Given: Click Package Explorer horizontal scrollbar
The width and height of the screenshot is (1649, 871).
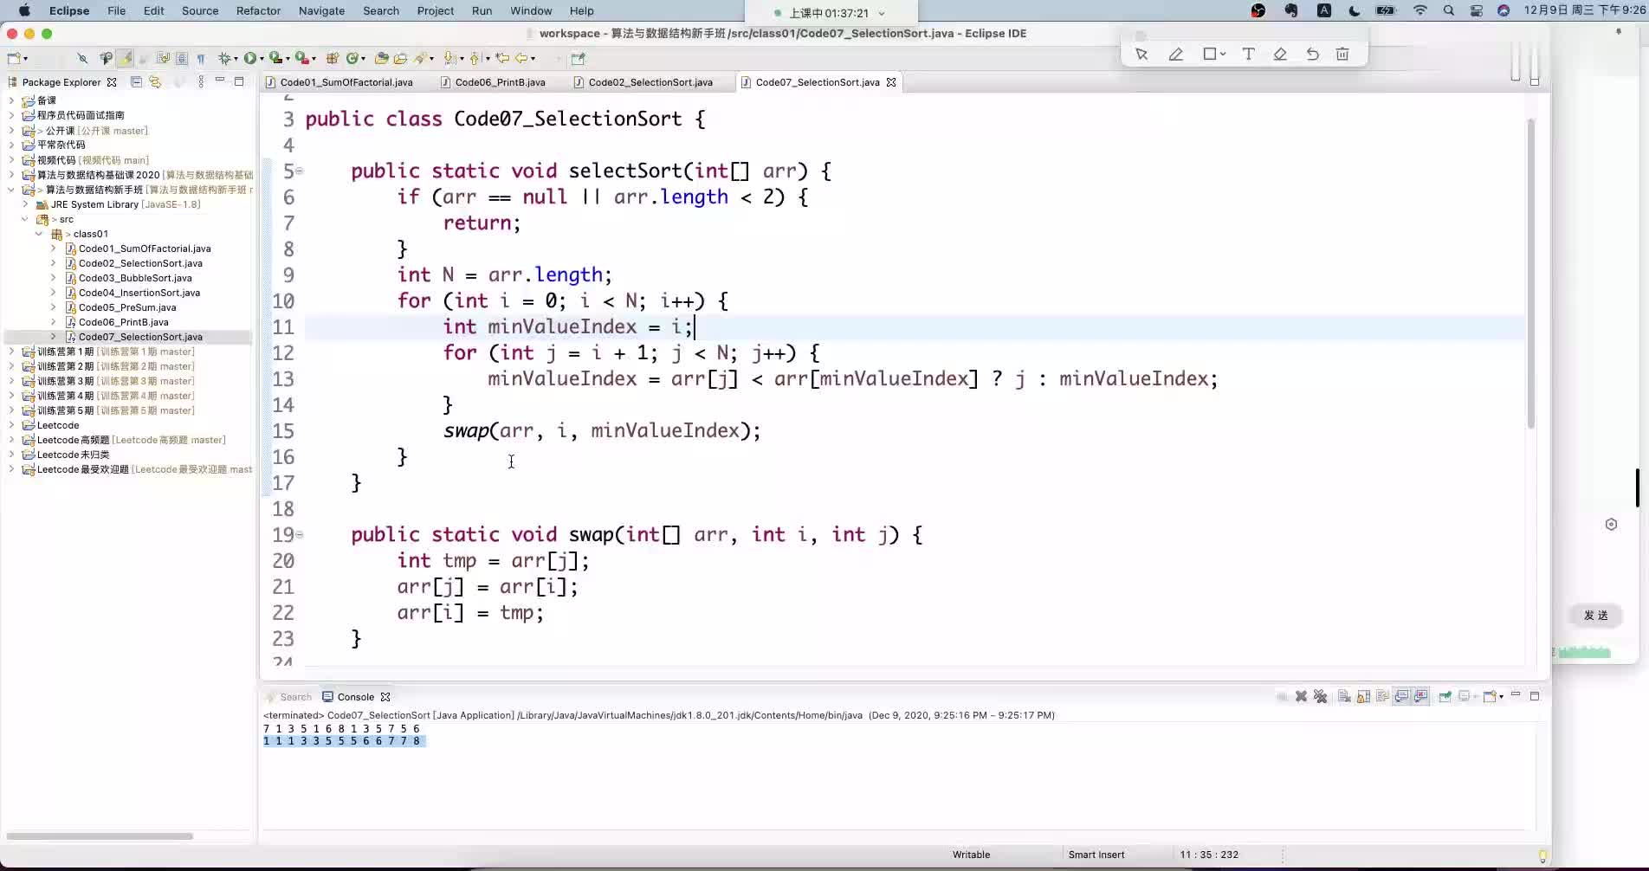Looking at the screenshot, I should tap(100, 836).
